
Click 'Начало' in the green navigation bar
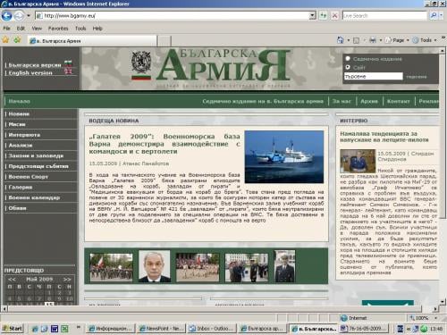coord(19,101)
